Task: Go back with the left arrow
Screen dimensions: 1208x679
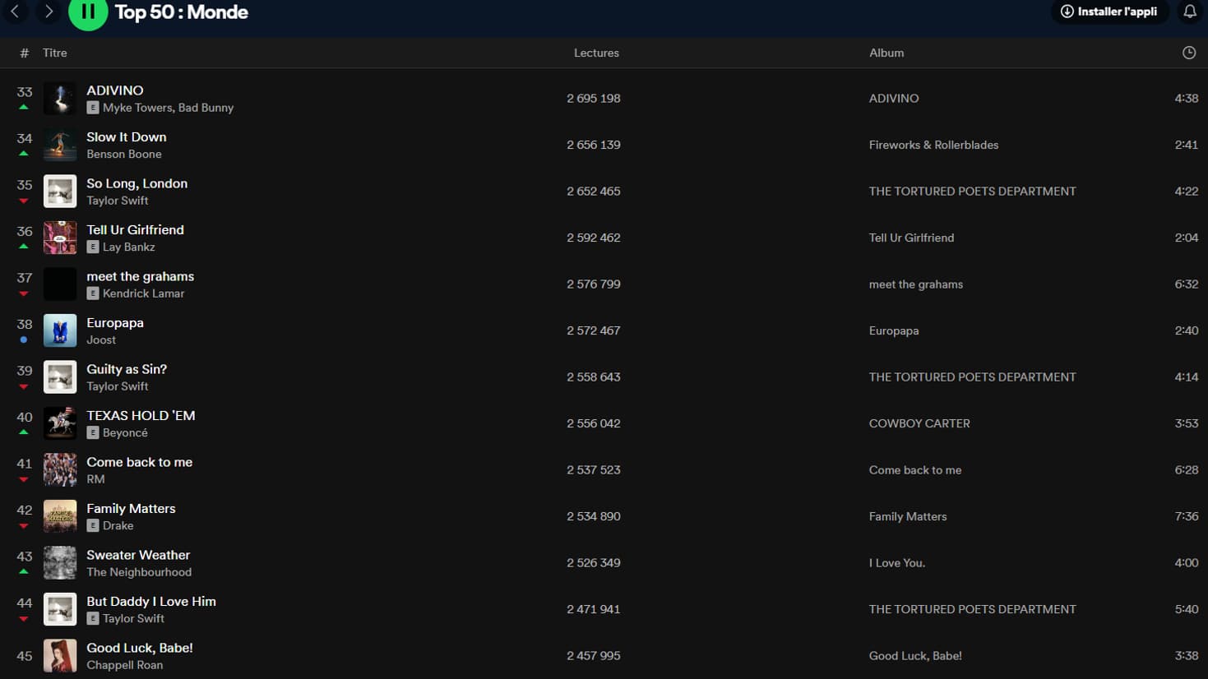Action: pyautogui.click(x=15, y=11)
